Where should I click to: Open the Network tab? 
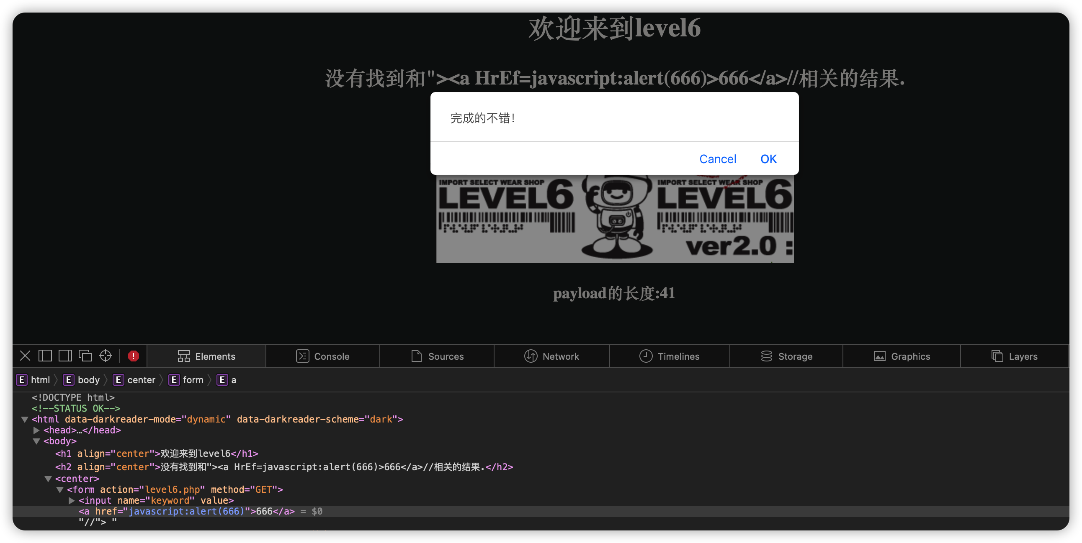pyautogui.click(x=551, y=356)
